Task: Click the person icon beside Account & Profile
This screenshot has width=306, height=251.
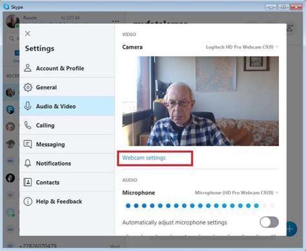Action: pyautogui.click(x=28, y=68)
